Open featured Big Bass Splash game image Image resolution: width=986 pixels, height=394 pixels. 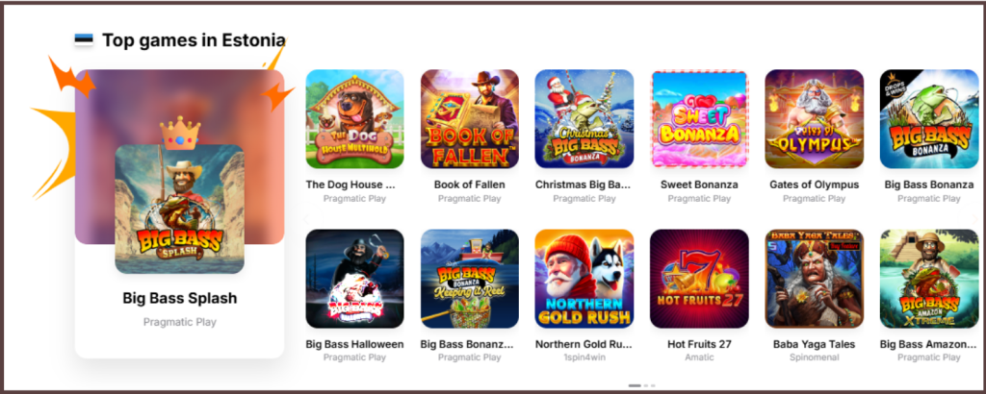(x=179, y=209)
